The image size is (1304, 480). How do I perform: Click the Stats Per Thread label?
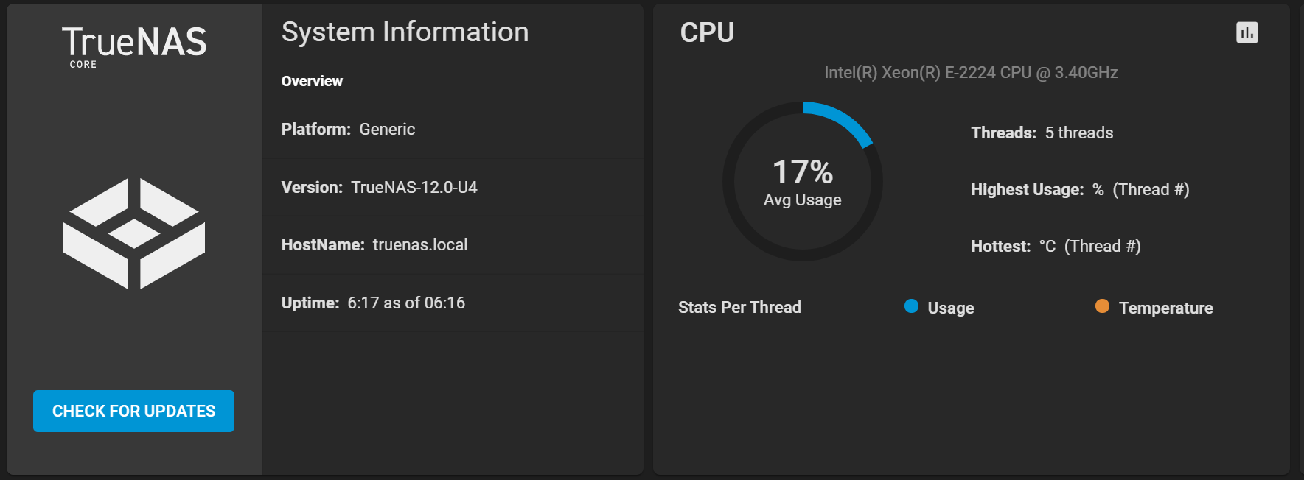[x=739, y=307]
